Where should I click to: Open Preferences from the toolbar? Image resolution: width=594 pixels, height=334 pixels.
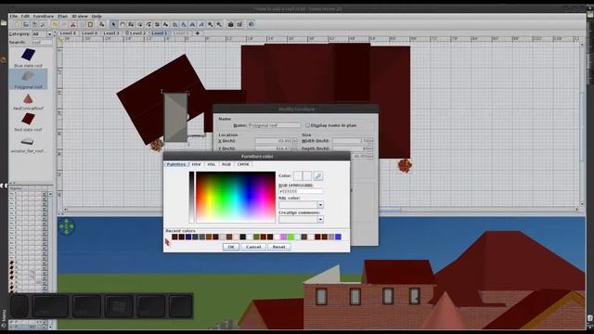coord(43,24)
